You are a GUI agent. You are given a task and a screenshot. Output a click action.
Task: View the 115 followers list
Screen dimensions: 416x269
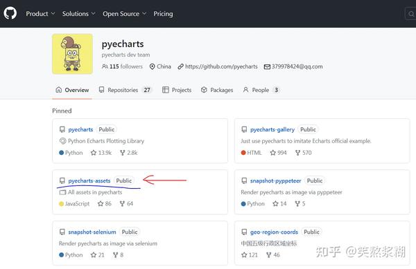click(x=122, y=66)
